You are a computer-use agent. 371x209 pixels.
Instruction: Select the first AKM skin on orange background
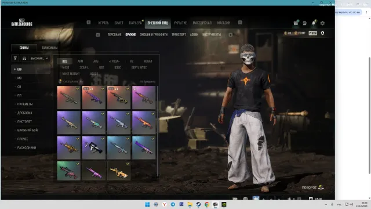tap(69, 98)
